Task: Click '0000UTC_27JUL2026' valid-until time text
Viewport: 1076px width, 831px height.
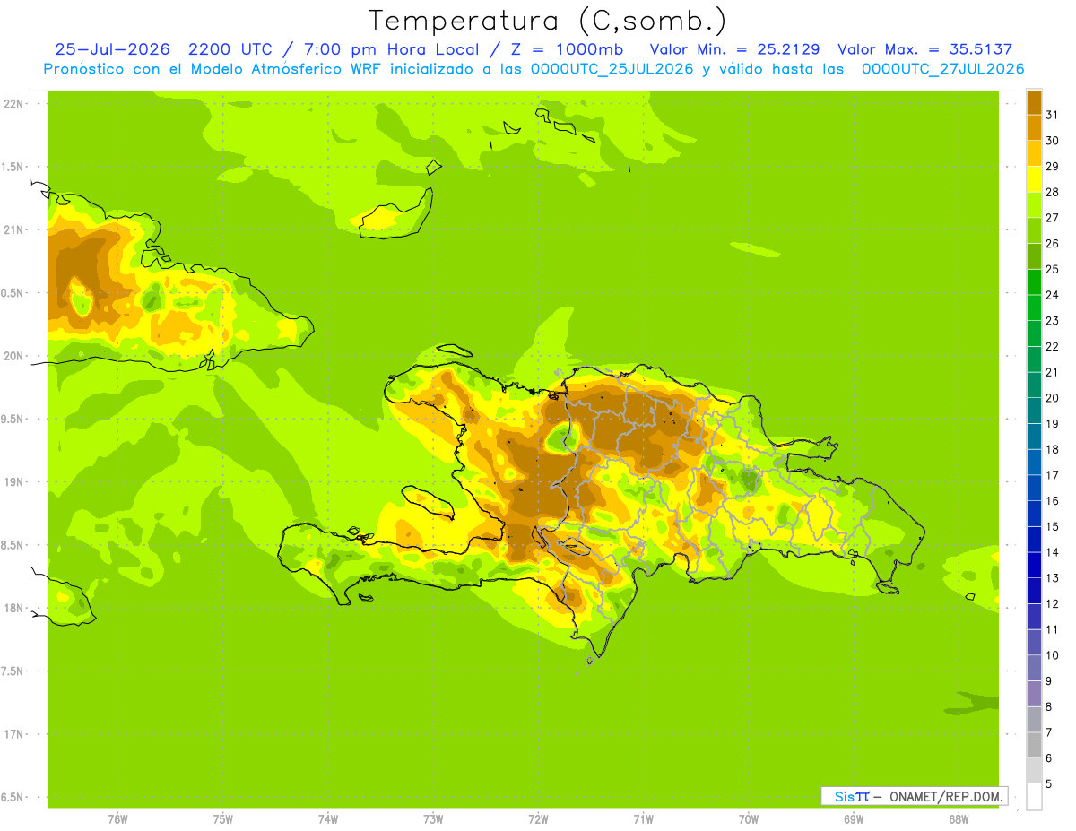Action: point(942,69)
